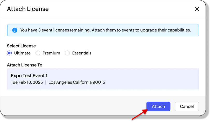210x122 pixels.
Task: Click the Attach License dialog title
Action: coord(28,9)
